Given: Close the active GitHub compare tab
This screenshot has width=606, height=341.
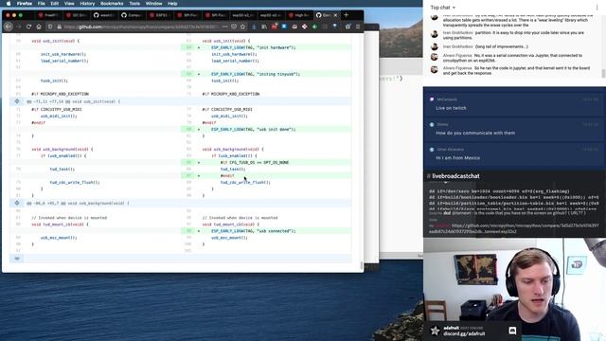Looking at the screenshot, I should [335, 15].
